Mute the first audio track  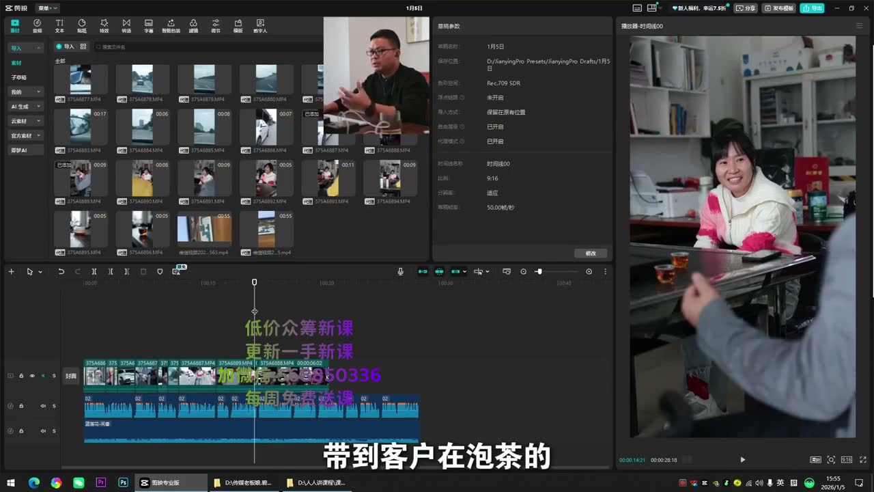pos(42,406)
